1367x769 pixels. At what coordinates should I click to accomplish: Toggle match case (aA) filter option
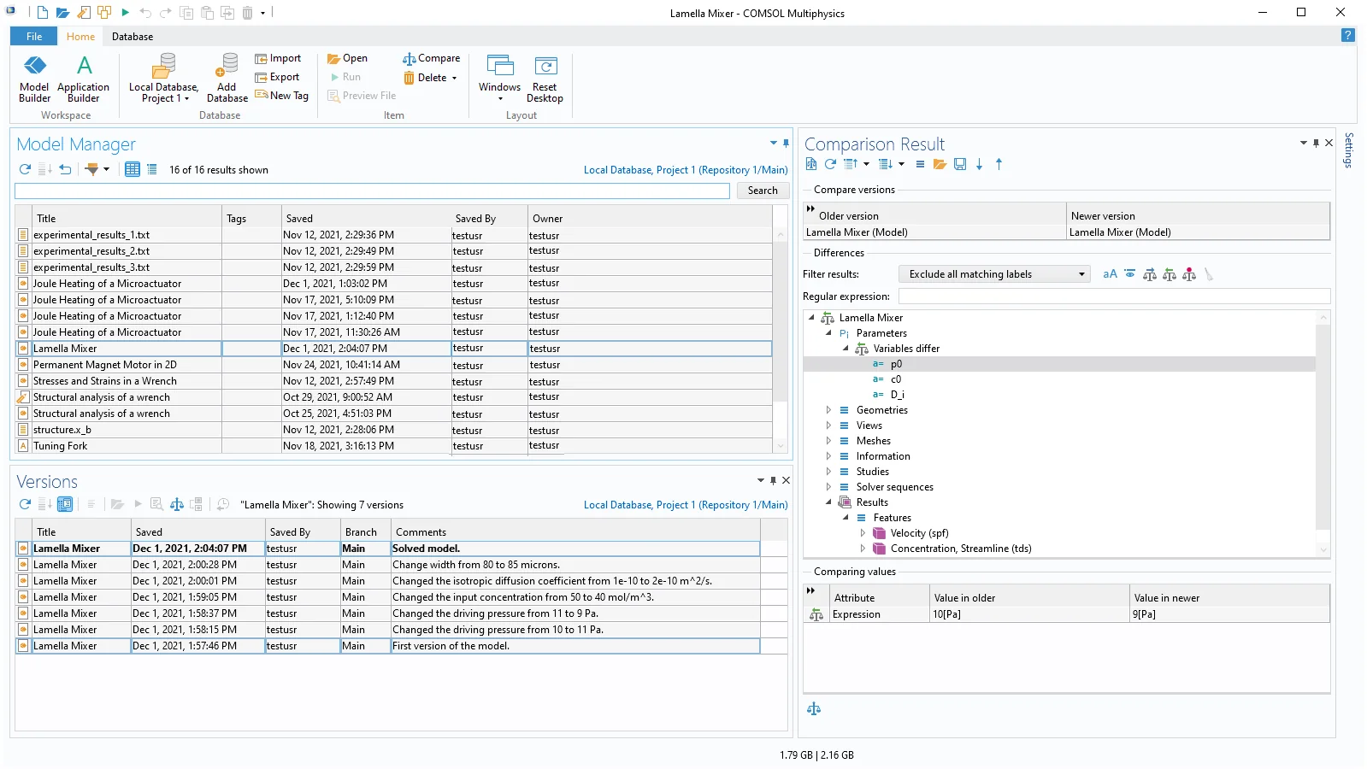click(1110, 274)
